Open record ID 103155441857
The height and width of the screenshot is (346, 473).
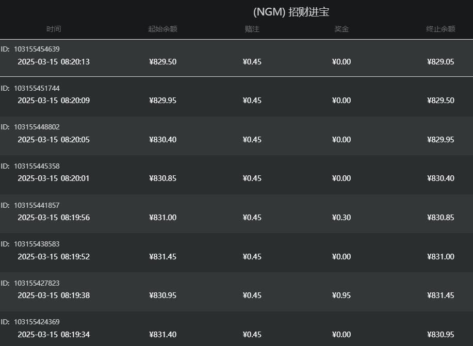[37, 205]
